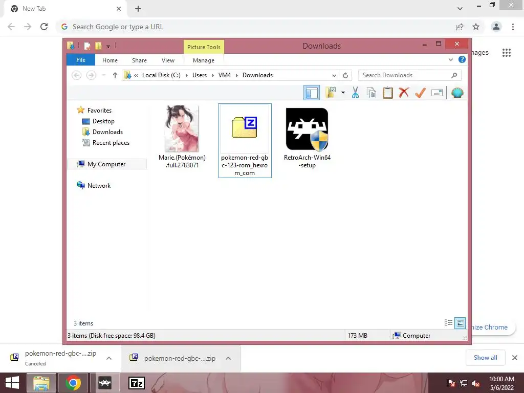
Task: Open Google apps grid icon
Action: pos(507,53)
